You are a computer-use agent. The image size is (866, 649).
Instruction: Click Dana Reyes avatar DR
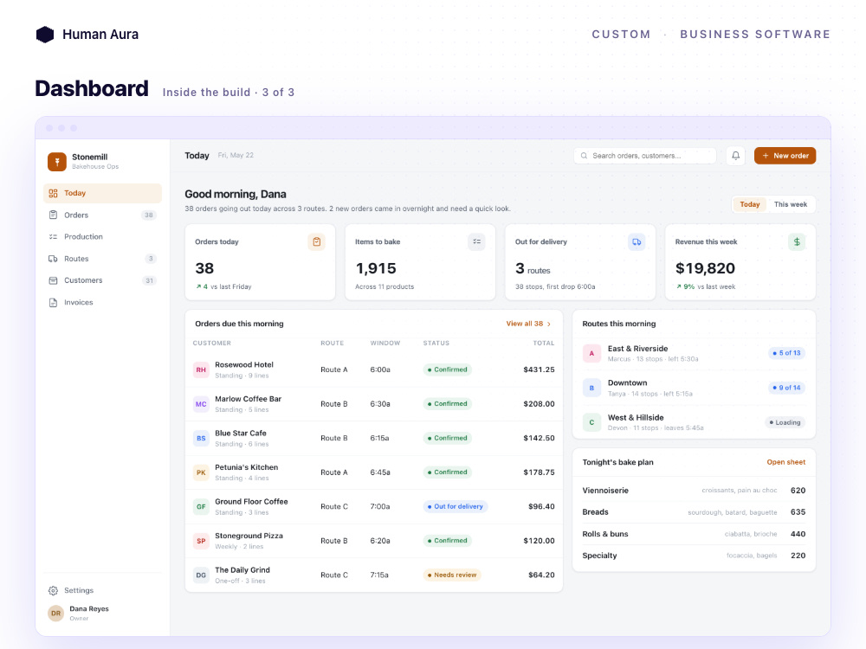(x=55, y=614)
